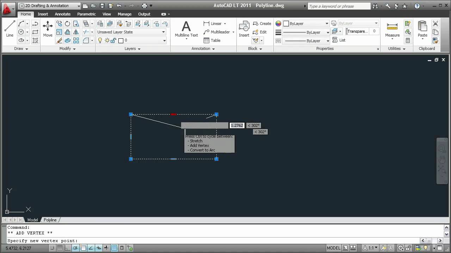
Task: Click the Paste icon
Action: [x=422, y=29]
